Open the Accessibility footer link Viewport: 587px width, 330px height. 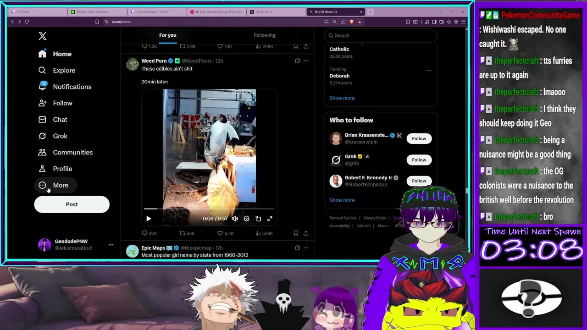(339, 226)
